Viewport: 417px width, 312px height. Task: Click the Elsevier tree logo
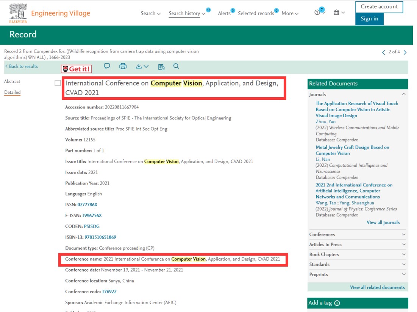click(18, 13)
